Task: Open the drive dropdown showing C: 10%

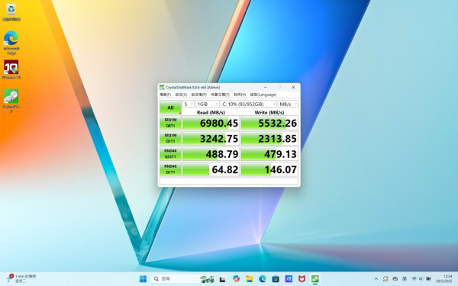Action: pos(249,104)
